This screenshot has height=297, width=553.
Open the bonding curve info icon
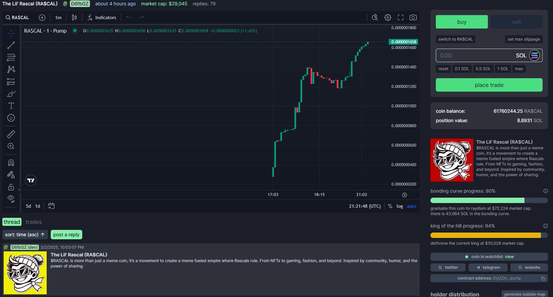545,191
